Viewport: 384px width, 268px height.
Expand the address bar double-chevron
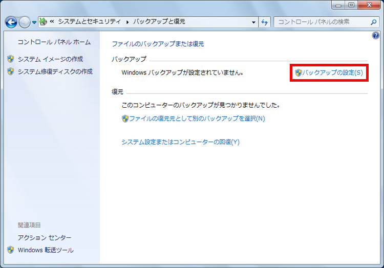click(x=52, y=21)
